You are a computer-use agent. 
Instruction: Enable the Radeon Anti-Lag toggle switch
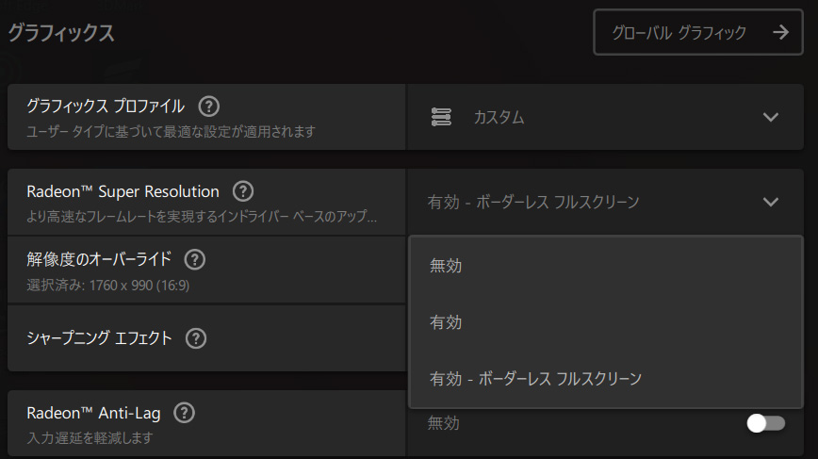(x=765, y=423)
